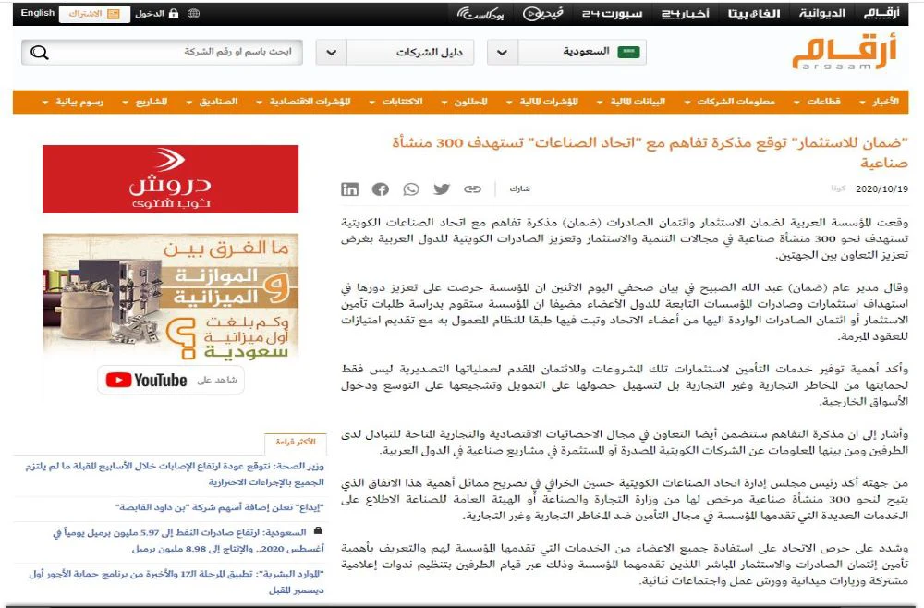
Task: Click the ضمان للاستثمار article headline
Action: pyautogui.click(x=650, y=152)
